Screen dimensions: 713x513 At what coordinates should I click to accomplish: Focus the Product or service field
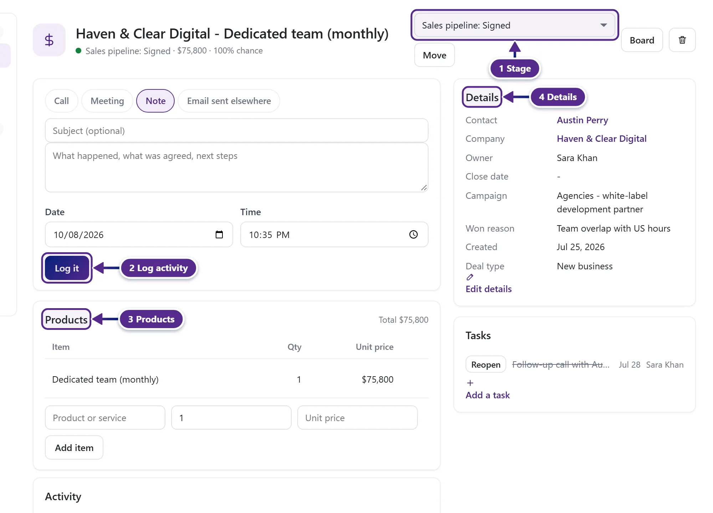[105, 418]
